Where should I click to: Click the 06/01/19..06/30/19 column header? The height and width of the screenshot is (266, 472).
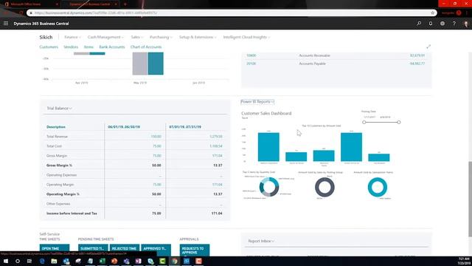(124, 127)
